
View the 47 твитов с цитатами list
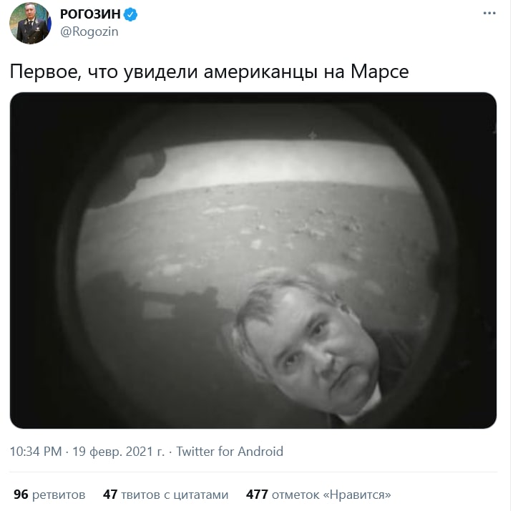coord(165,495)
